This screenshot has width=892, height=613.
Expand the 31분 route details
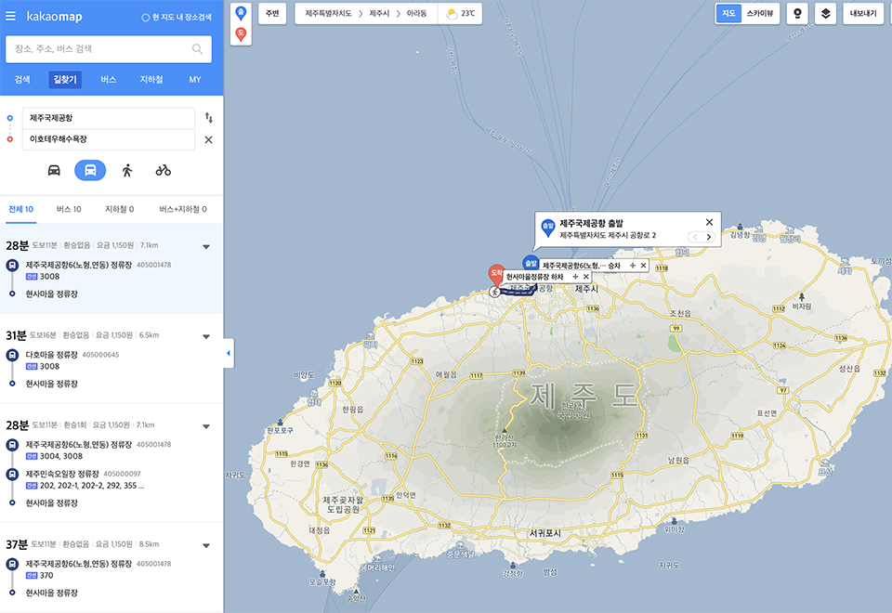(206, 336)
